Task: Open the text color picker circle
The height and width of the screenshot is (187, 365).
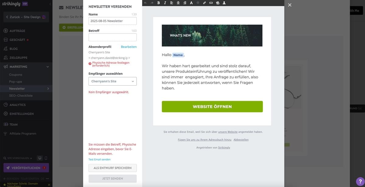Action: pyautogui.click(x=198, y=3)
